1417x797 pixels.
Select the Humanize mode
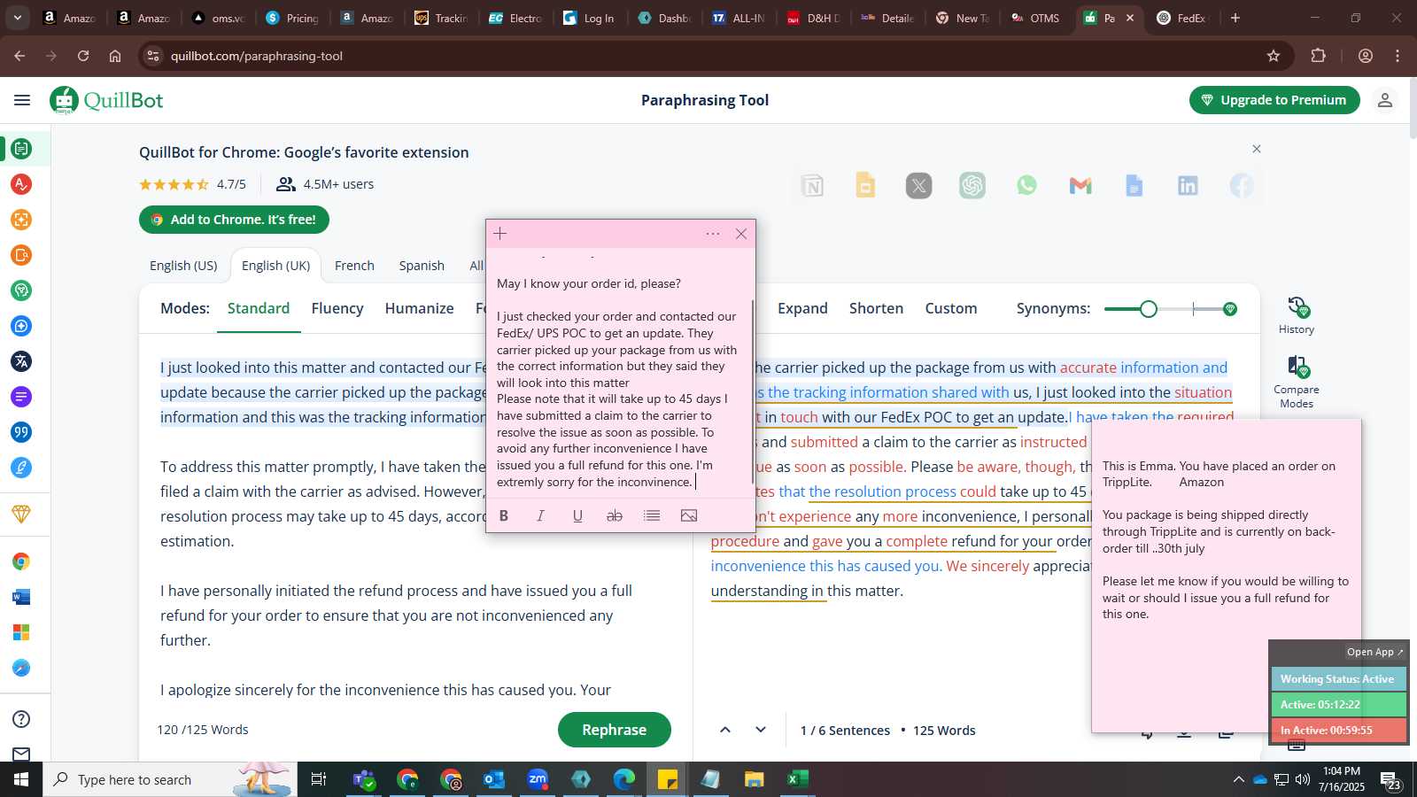tap(419, 308)
